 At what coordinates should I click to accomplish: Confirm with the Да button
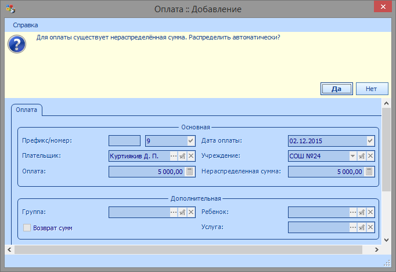tap(336, 89)
